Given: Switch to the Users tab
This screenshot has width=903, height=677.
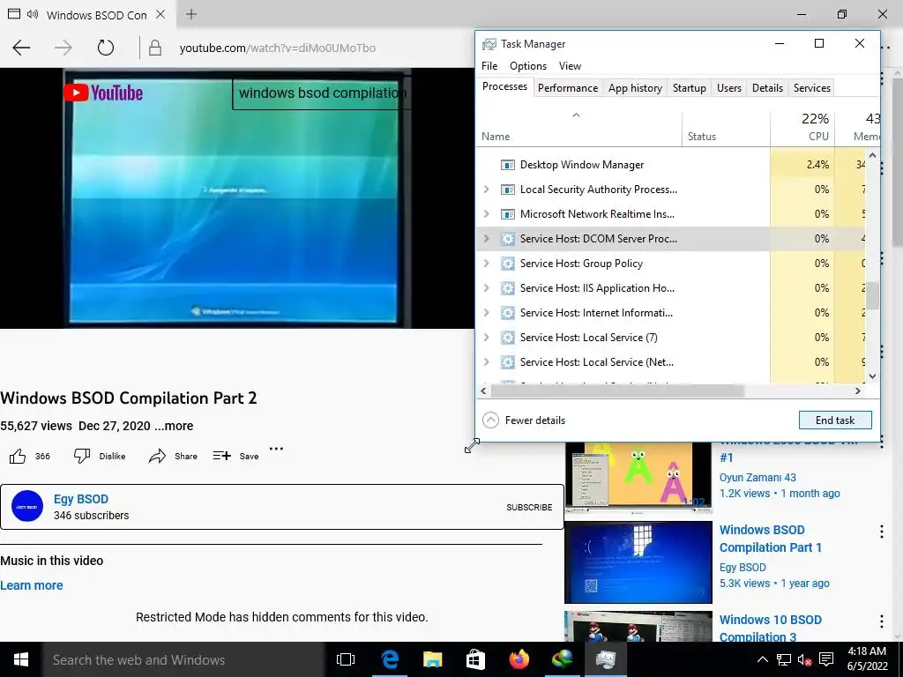Looking at the screenshot, I should (729, 88).
